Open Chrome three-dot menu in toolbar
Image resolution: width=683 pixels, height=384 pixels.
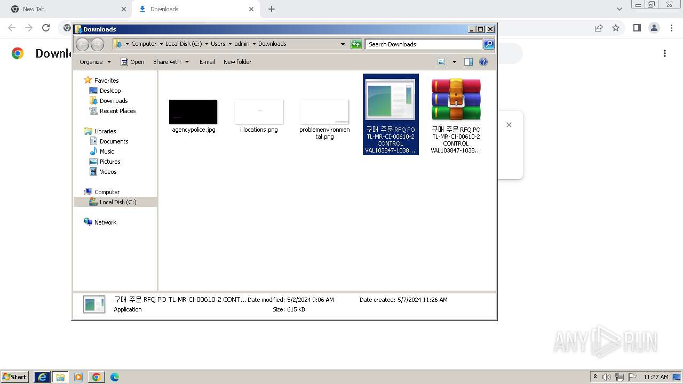point(671,28)
